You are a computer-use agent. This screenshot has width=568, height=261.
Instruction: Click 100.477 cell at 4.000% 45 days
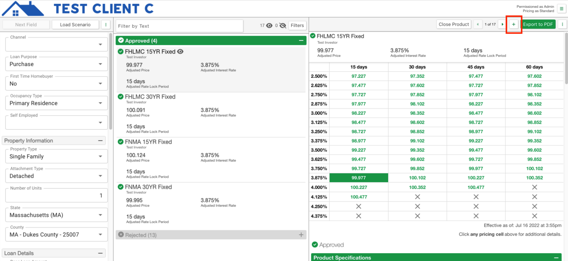point(476,187)
